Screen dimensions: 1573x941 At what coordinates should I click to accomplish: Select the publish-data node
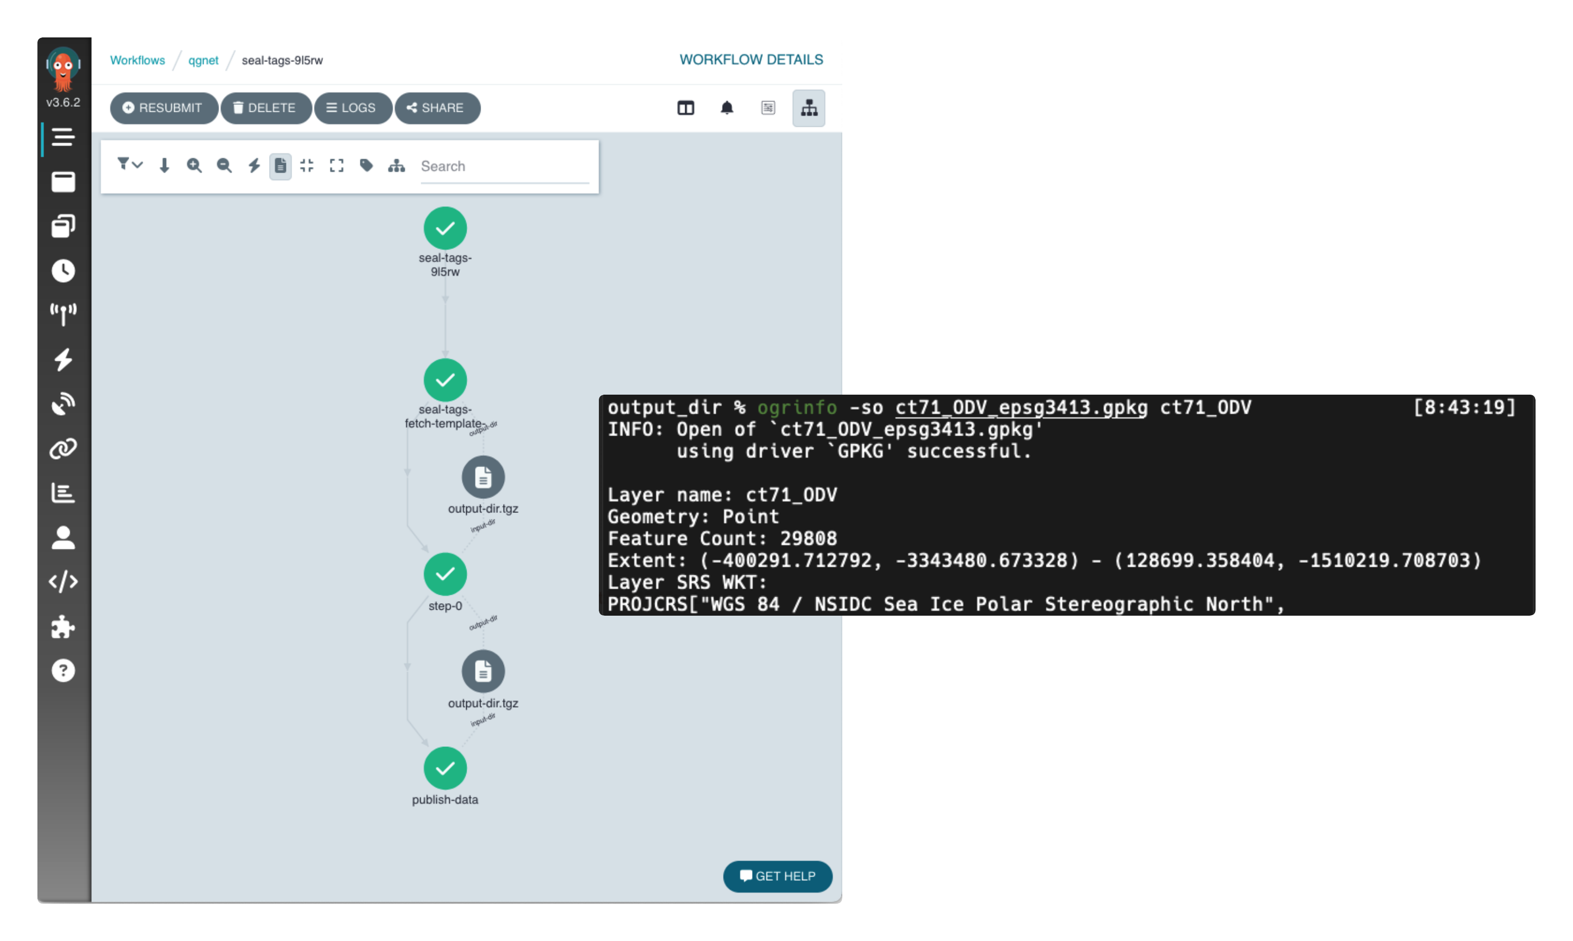click(x=445, y=768)
